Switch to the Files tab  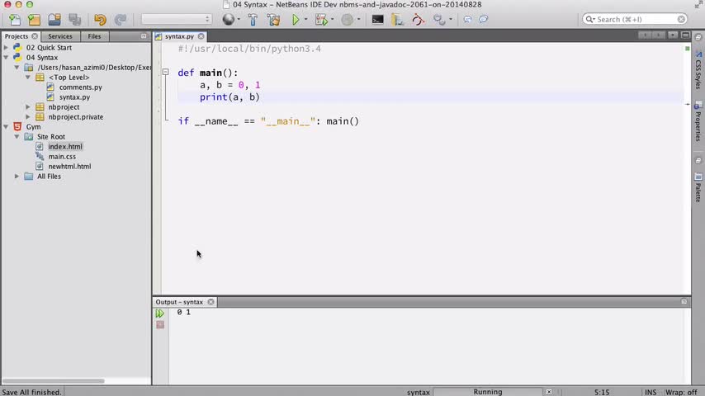94,36
